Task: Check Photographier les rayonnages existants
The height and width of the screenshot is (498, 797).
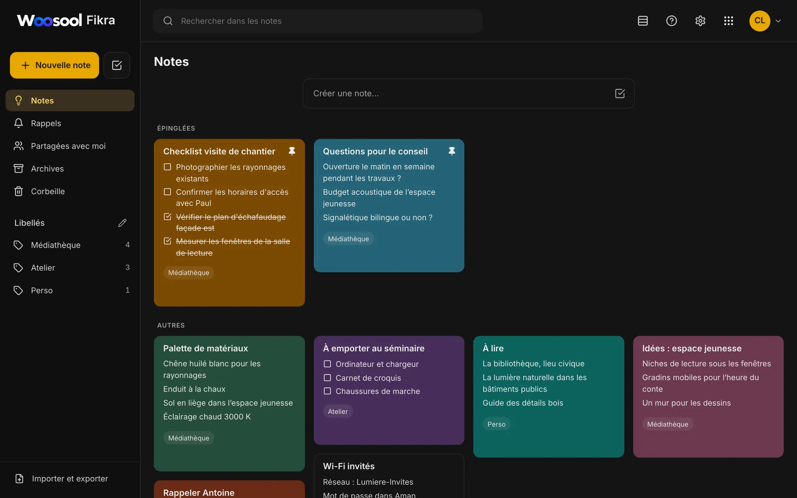Action: coord(167,167)
